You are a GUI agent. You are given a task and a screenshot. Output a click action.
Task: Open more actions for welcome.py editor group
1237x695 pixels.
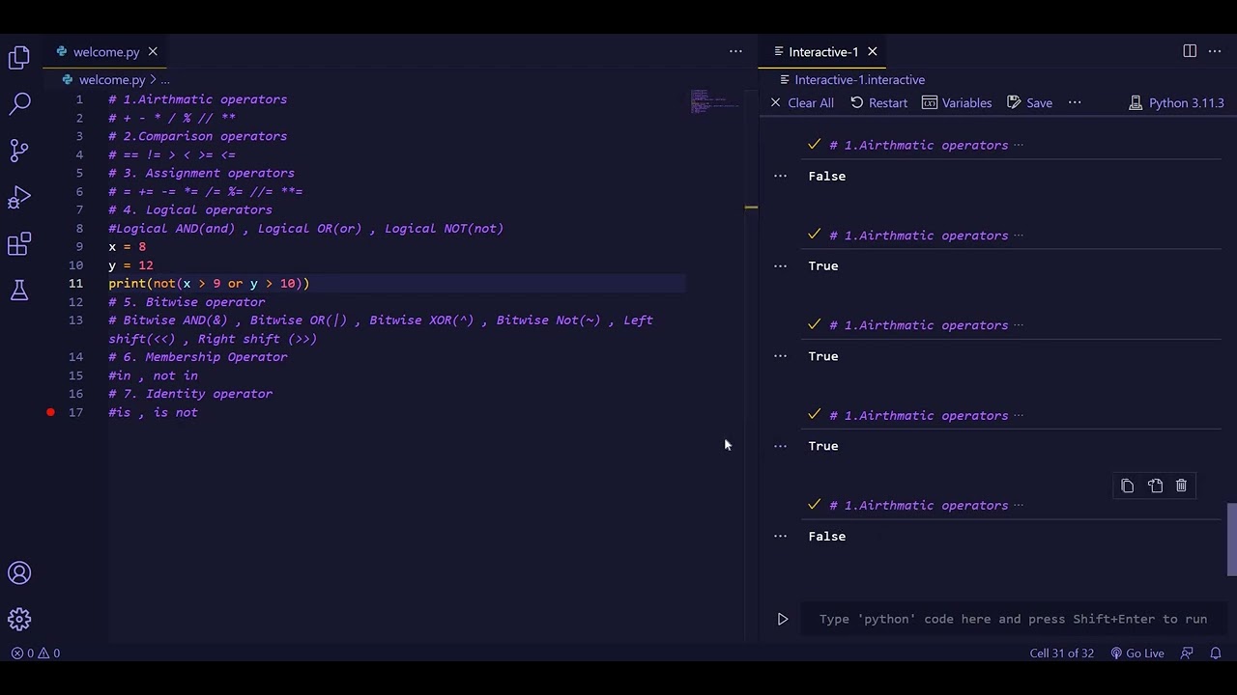(735, 52)
